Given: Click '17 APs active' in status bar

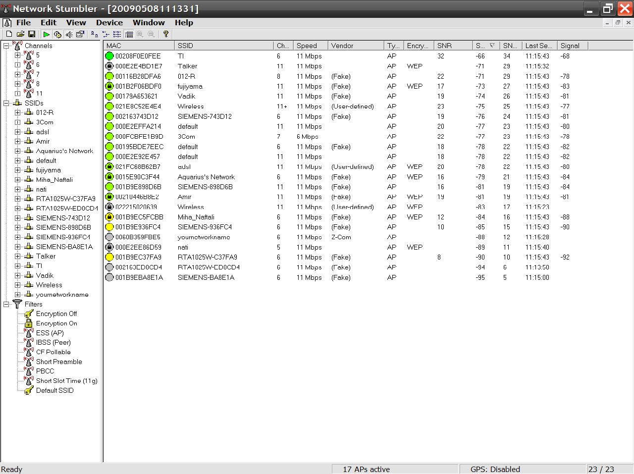Looking at the screenshot, I should point(366,469).
